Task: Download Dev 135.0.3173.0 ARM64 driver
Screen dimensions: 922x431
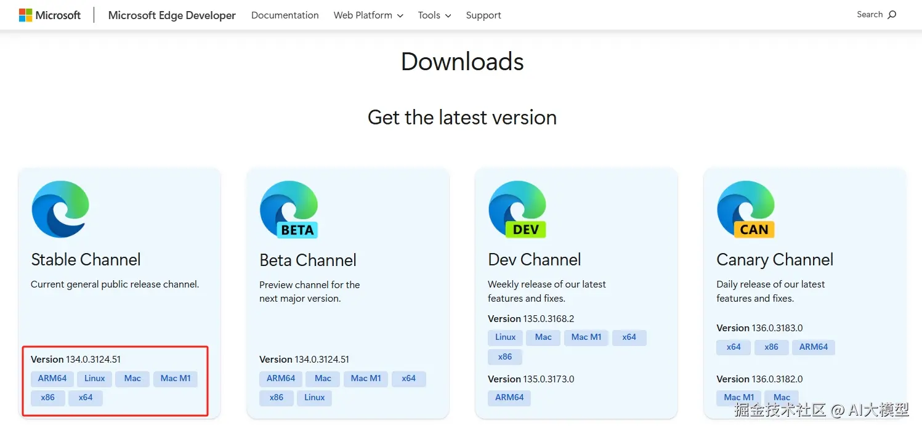Action: click(x=509, y=398)
